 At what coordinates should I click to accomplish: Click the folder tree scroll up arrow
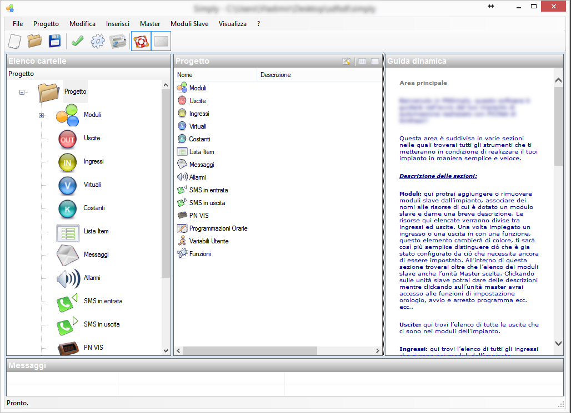coord(166,85)
